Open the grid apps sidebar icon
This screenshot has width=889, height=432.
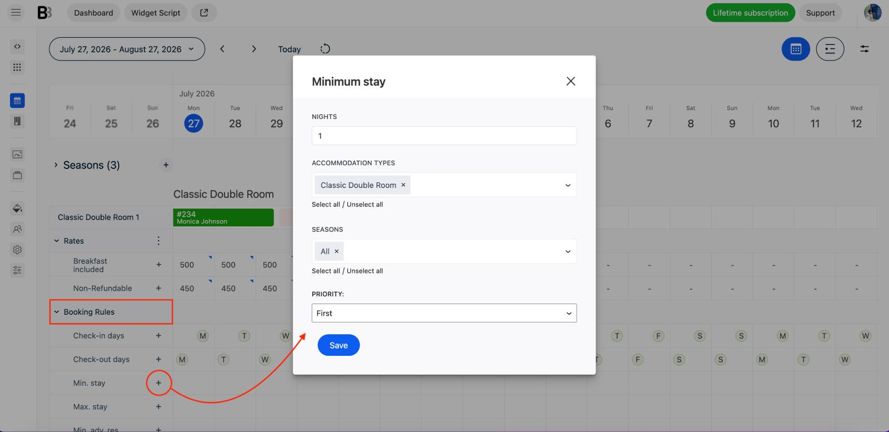point(17,67)
